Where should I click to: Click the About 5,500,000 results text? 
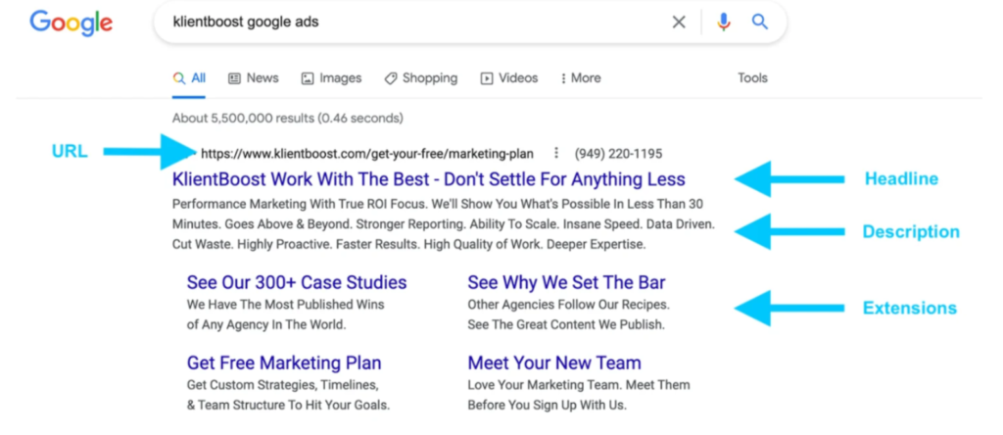288,119
